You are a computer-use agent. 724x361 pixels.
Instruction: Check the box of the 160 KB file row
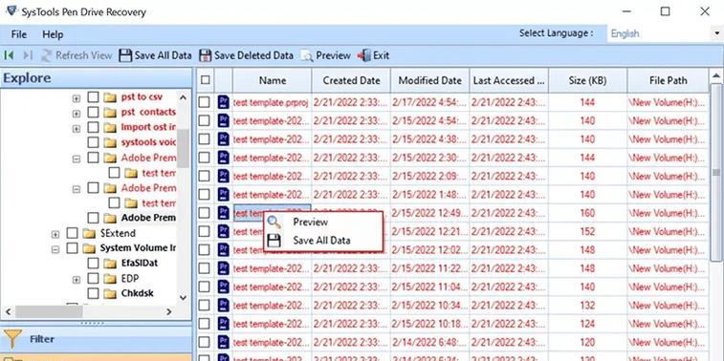coord(204,213)
